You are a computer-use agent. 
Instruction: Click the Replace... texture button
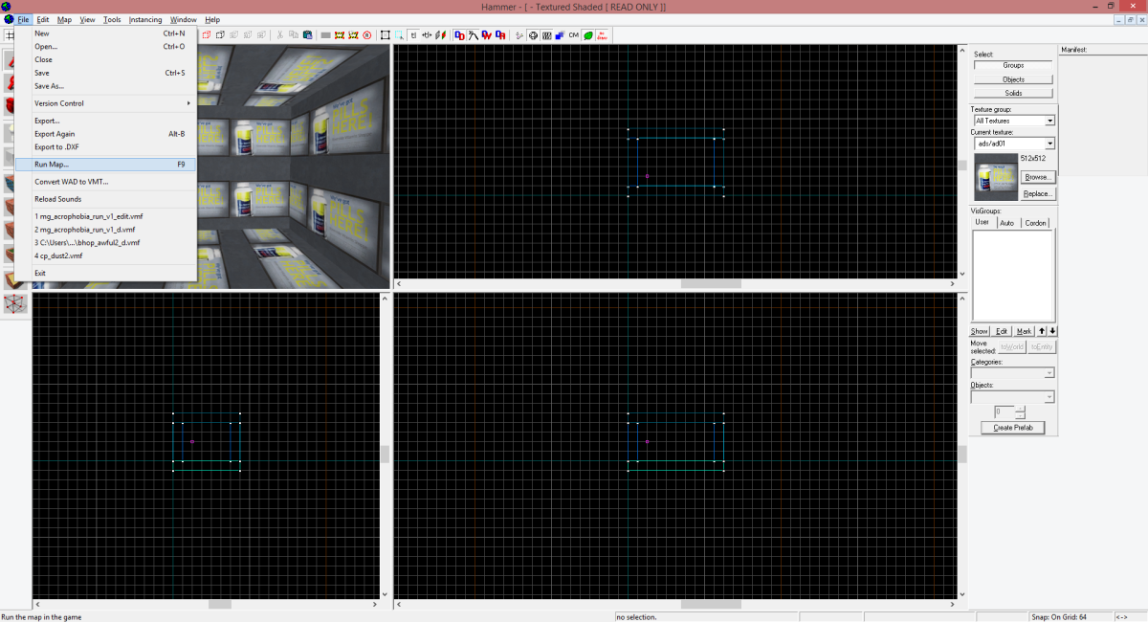tap(1038, 193)
